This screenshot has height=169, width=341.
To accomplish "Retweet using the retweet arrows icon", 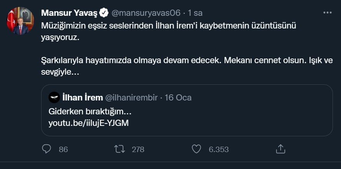I will (x=120, y=149).
